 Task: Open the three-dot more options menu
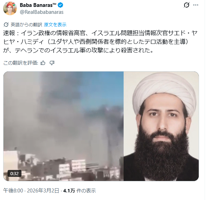tap(196, 5)
